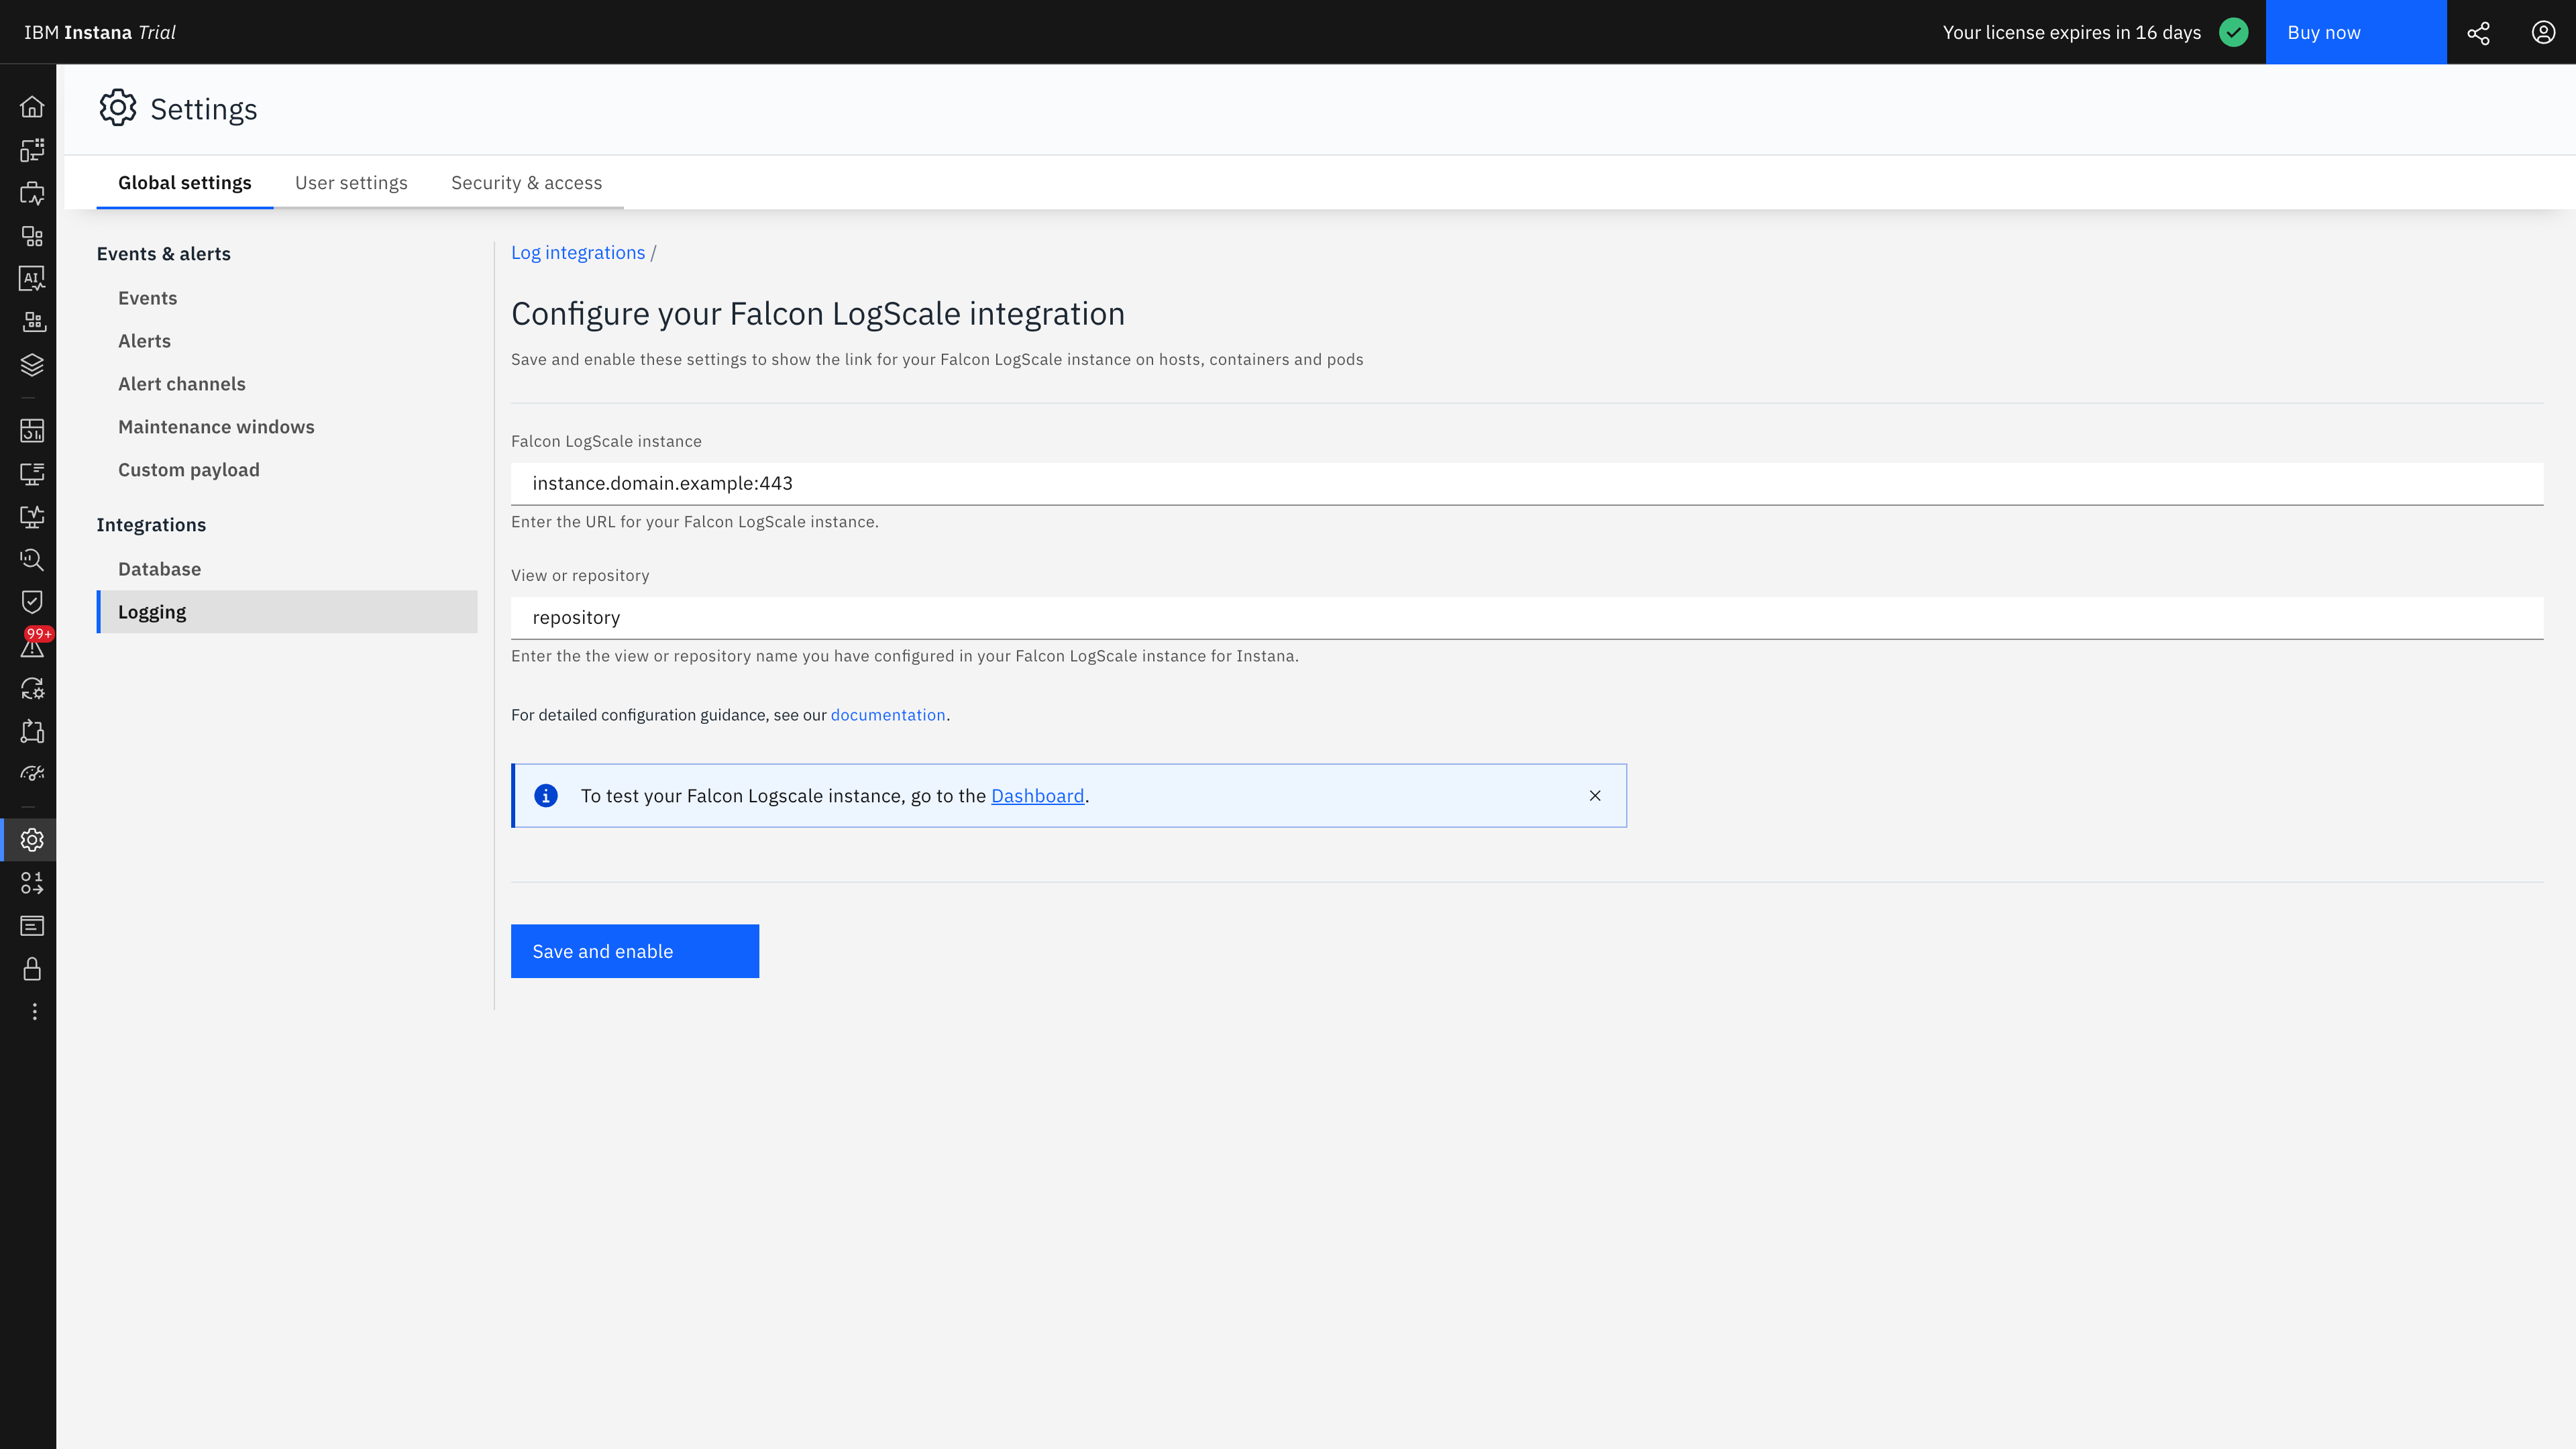Follow the Dashboard link in the notification
The image size is (2576, 1449).
pos(1037,796)
